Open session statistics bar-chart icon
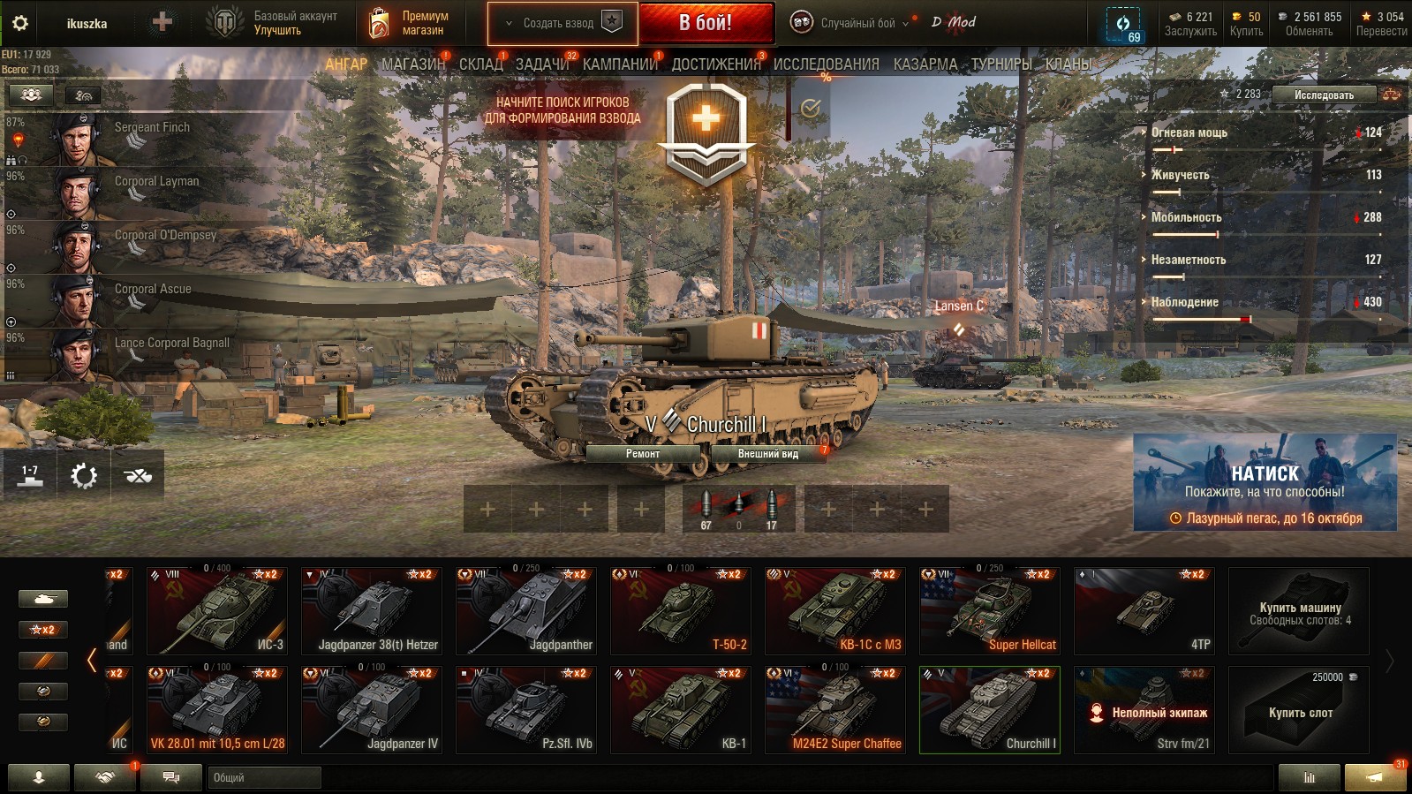 (x=1309, y=777)
